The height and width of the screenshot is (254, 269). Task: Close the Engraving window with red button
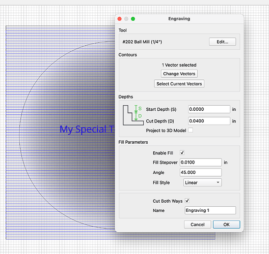coord(120,19)
